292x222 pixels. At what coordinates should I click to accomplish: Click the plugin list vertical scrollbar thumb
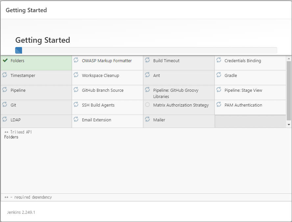click(289, 91)
